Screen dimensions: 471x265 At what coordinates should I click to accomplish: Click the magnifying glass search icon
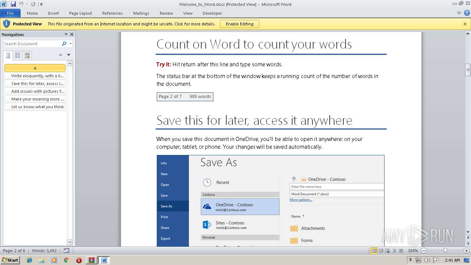[64, 44]
